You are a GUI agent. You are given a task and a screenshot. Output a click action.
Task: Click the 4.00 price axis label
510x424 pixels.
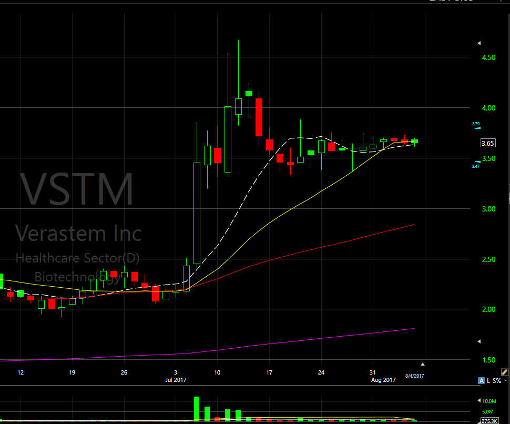(x=488, y=108)
